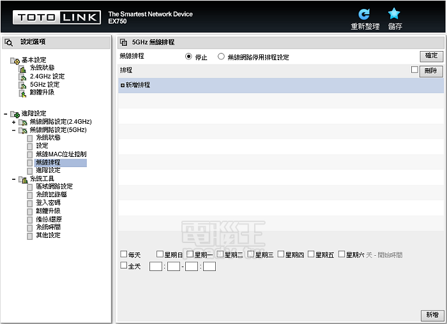The height and width of the screenshot is (324, 447).
Task: Click the 重新整理 refresh icon
Action: tap(364, 14)
